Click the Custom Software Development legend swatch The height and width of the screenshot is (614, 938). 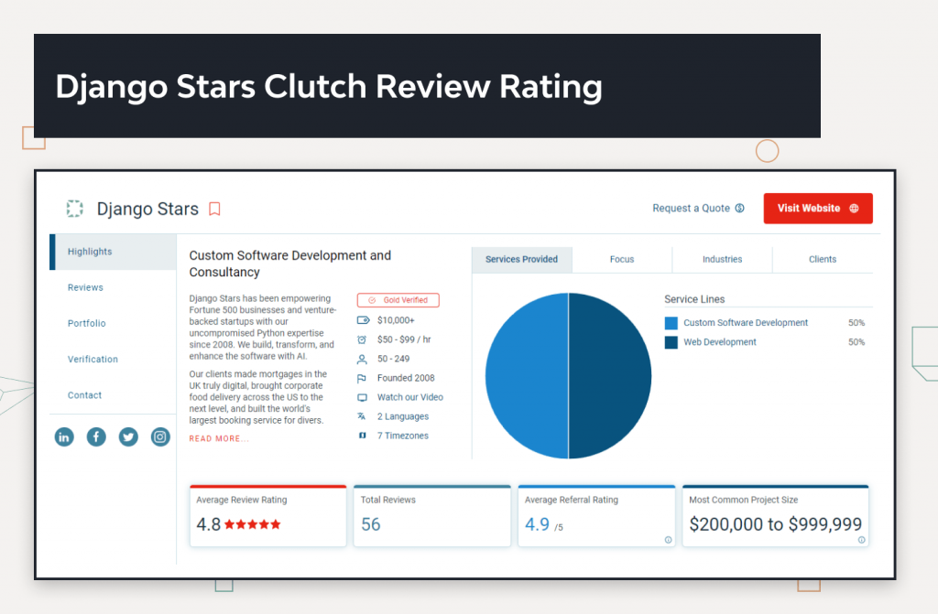671,323
